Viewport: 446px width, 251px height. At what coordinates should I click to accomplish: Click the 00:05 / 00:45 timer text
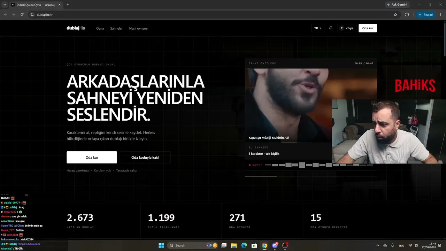point(364,63)
